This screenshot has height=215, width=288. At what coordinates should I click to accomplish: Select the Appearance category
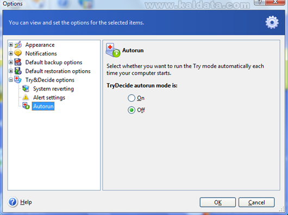[x=40, y=45]
